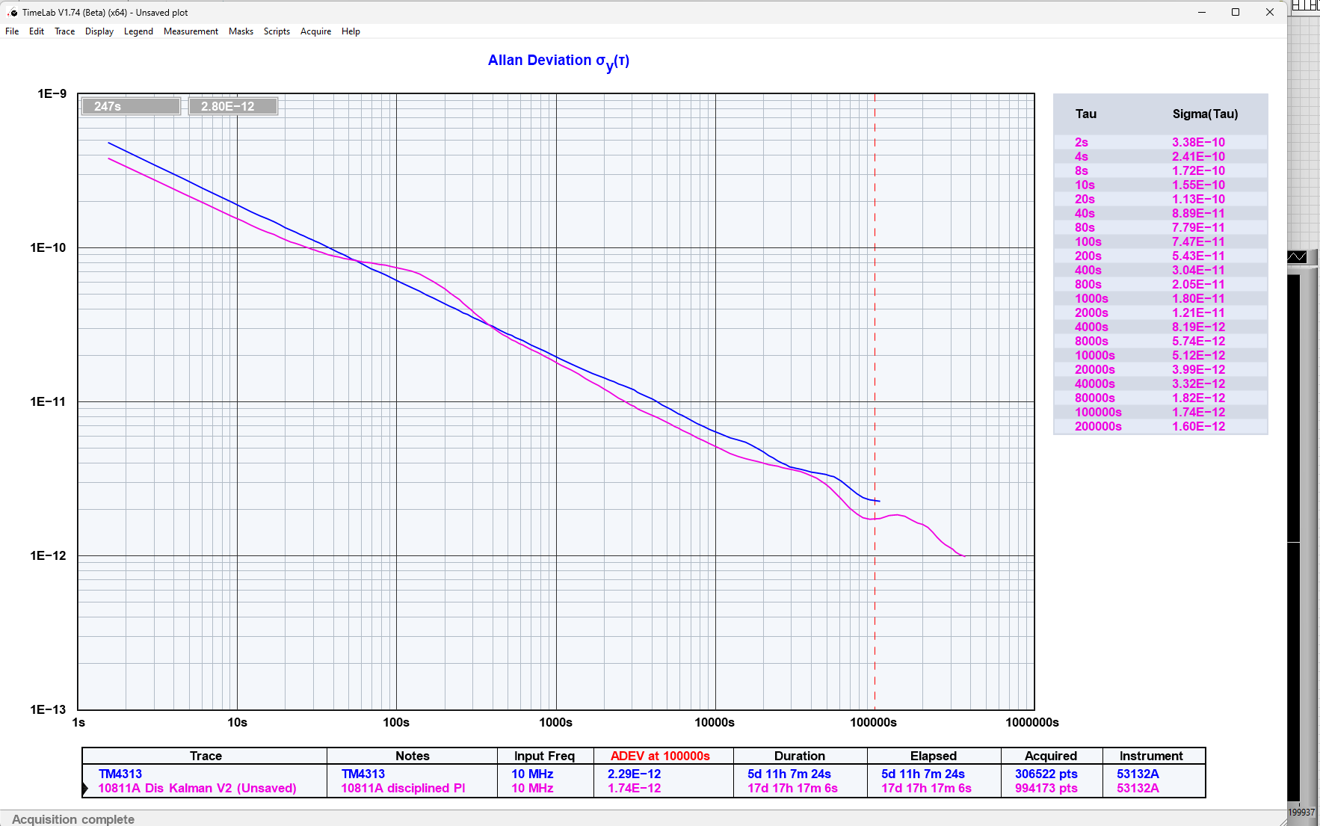Click the selected-trace arrow marker in legend

pos(85,788)
